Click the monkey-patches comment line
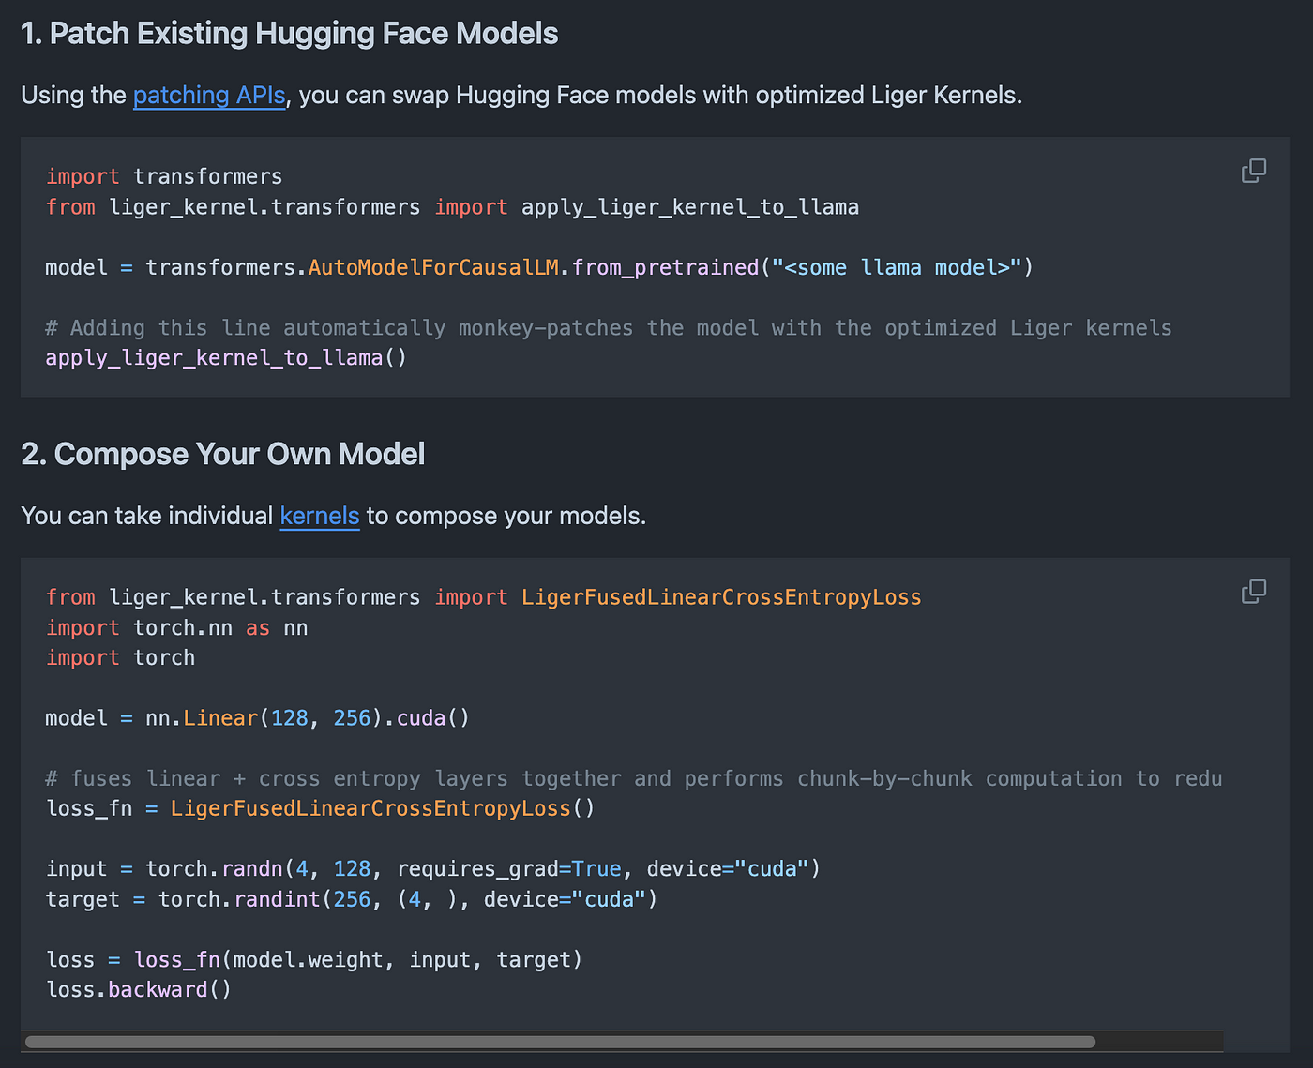Viewport: 1313px width, 1068px height. pyautogui.click(x=609, y=328)
